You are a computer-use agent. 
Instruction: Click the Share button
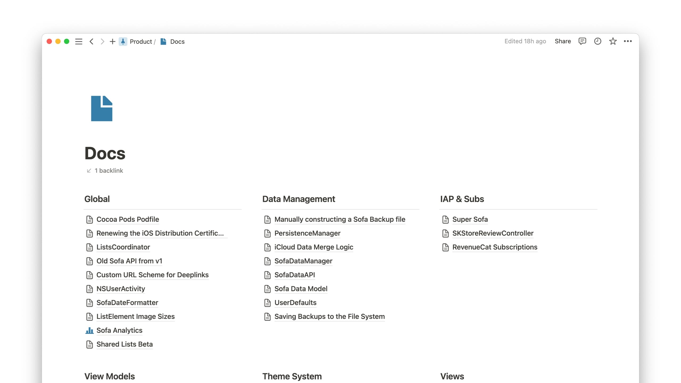(x=563, y=41)
